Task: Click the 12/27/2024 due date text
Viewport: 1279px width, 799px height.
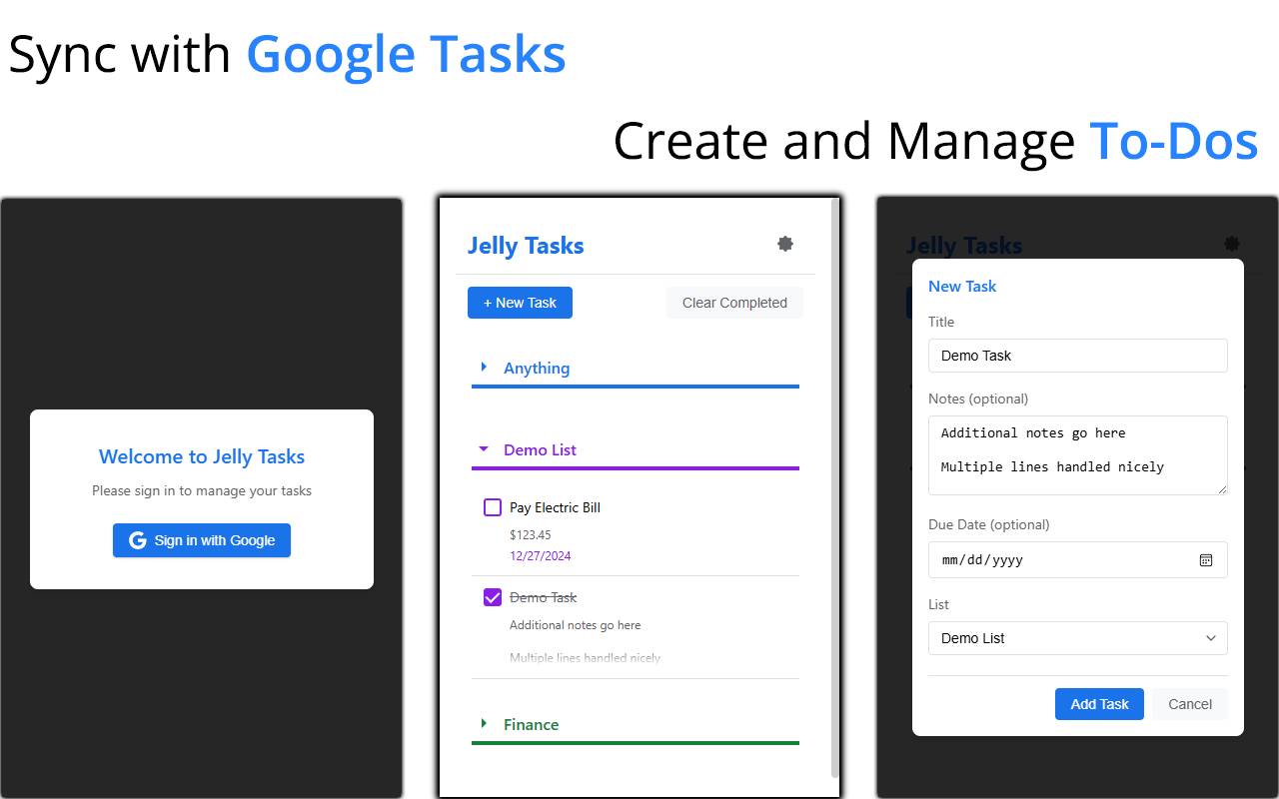Action: pyautogui.click(x=541, y=556)
